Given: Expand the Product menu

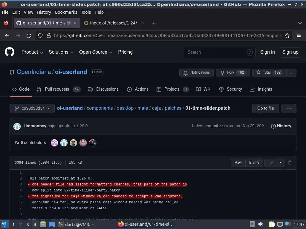Looking at the screenshot, I should click(x=32, y=52).
